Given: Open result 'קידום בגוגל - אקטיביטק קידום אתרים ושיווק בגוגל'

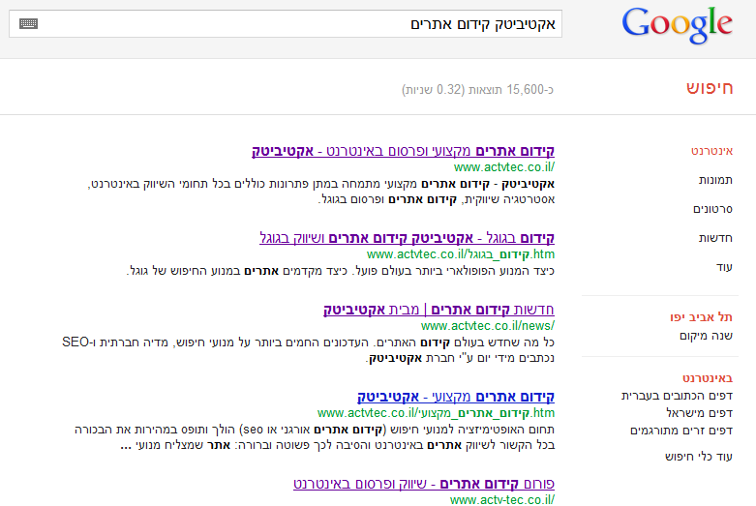Looking at the screenshot, I should point(407,238).
